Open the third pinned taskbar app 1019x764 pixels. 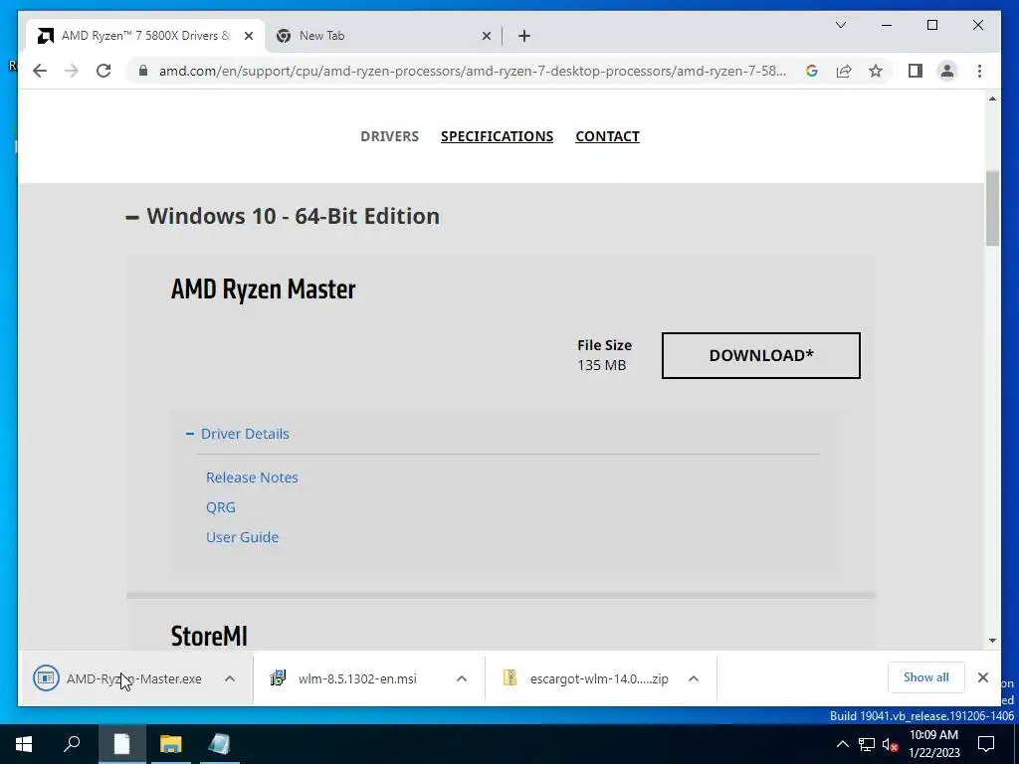(x=219, y=744)
